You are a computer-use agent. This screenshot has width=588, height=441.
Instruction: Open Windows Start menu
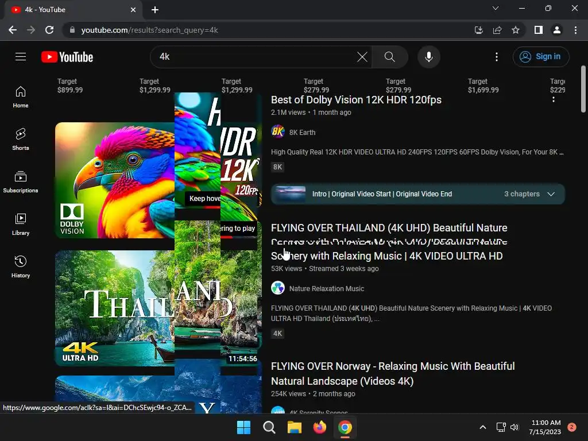[243, 427]
